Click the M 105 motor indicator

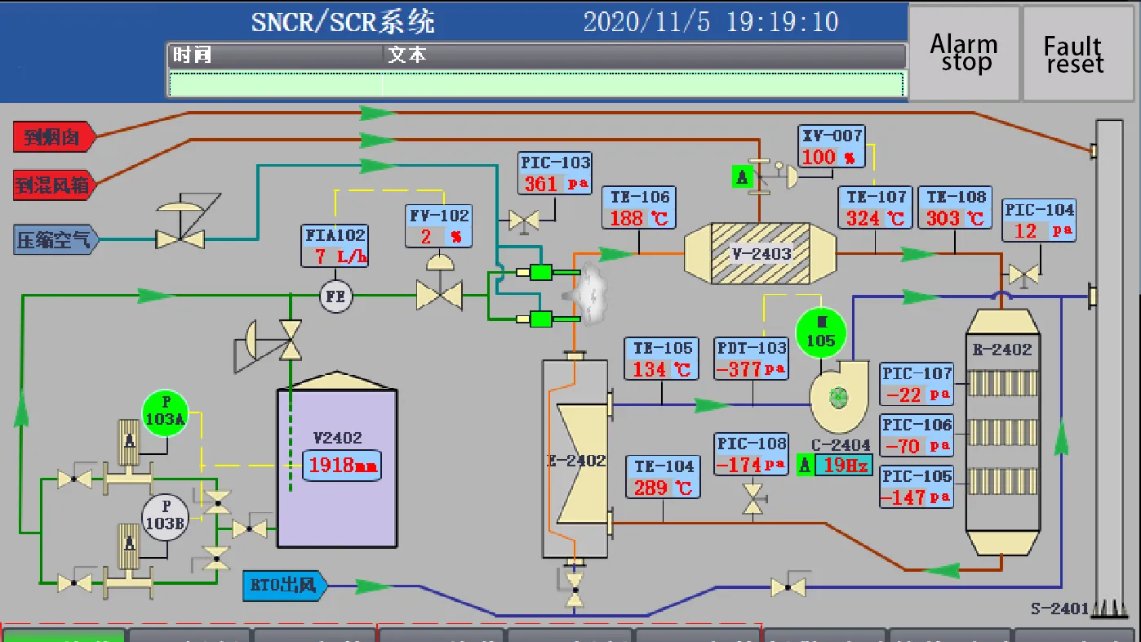tap(820, 332)
